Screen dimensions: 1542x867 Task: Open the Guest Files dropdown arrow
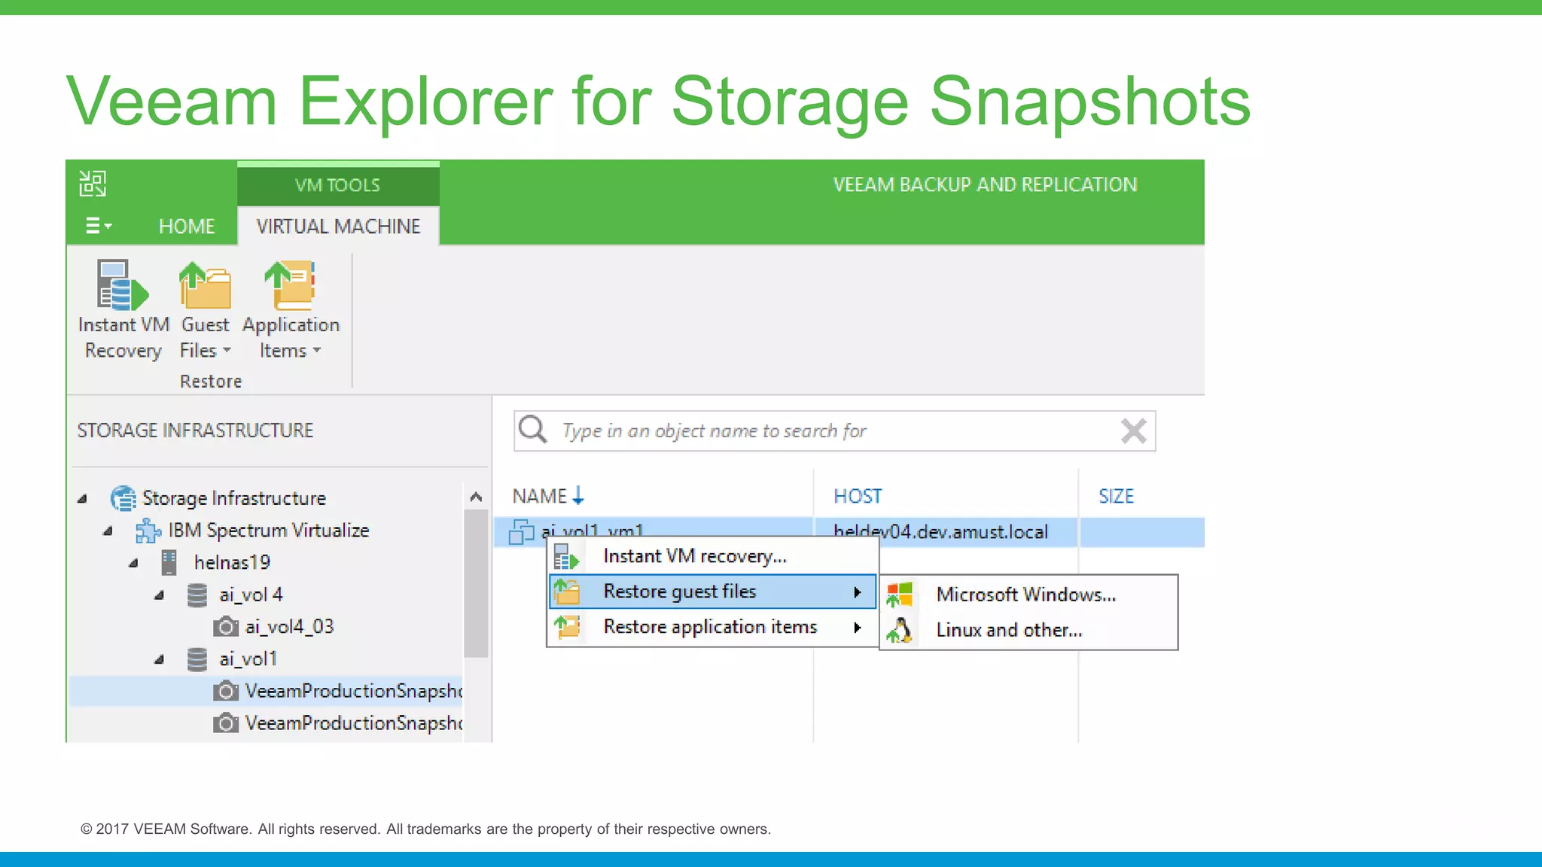click(x=227, y=350)
